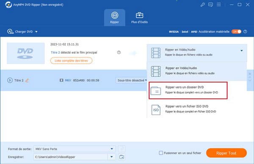Check Fusionner en un seul fichier
The height and width of the screenshot is (164, 254).
point(161,153)
